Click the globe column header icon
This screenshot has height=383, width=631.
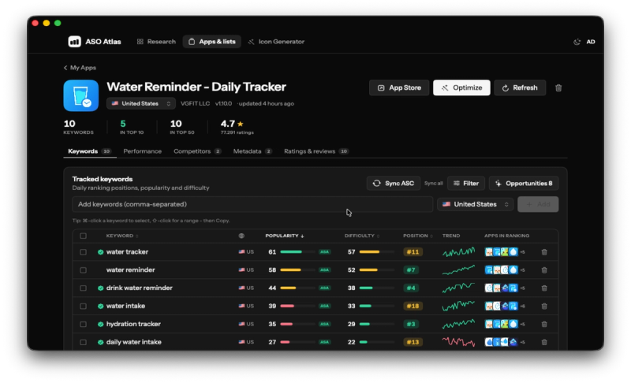[x=241, y=236]
